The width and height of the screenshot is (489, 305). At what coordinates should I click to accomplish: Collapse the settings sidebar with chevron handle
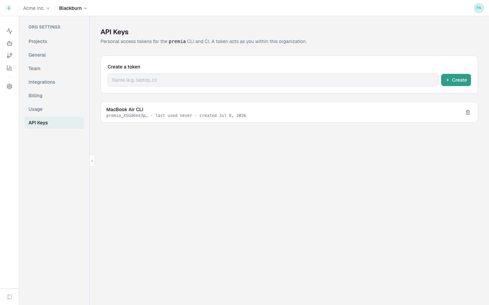tap(92, 161)
